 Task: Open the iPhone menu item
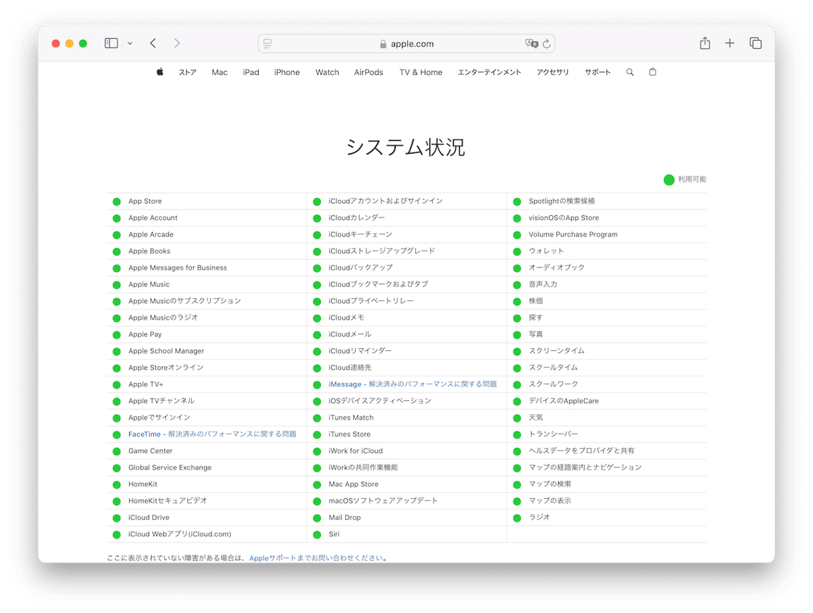(x=287, y=72)
